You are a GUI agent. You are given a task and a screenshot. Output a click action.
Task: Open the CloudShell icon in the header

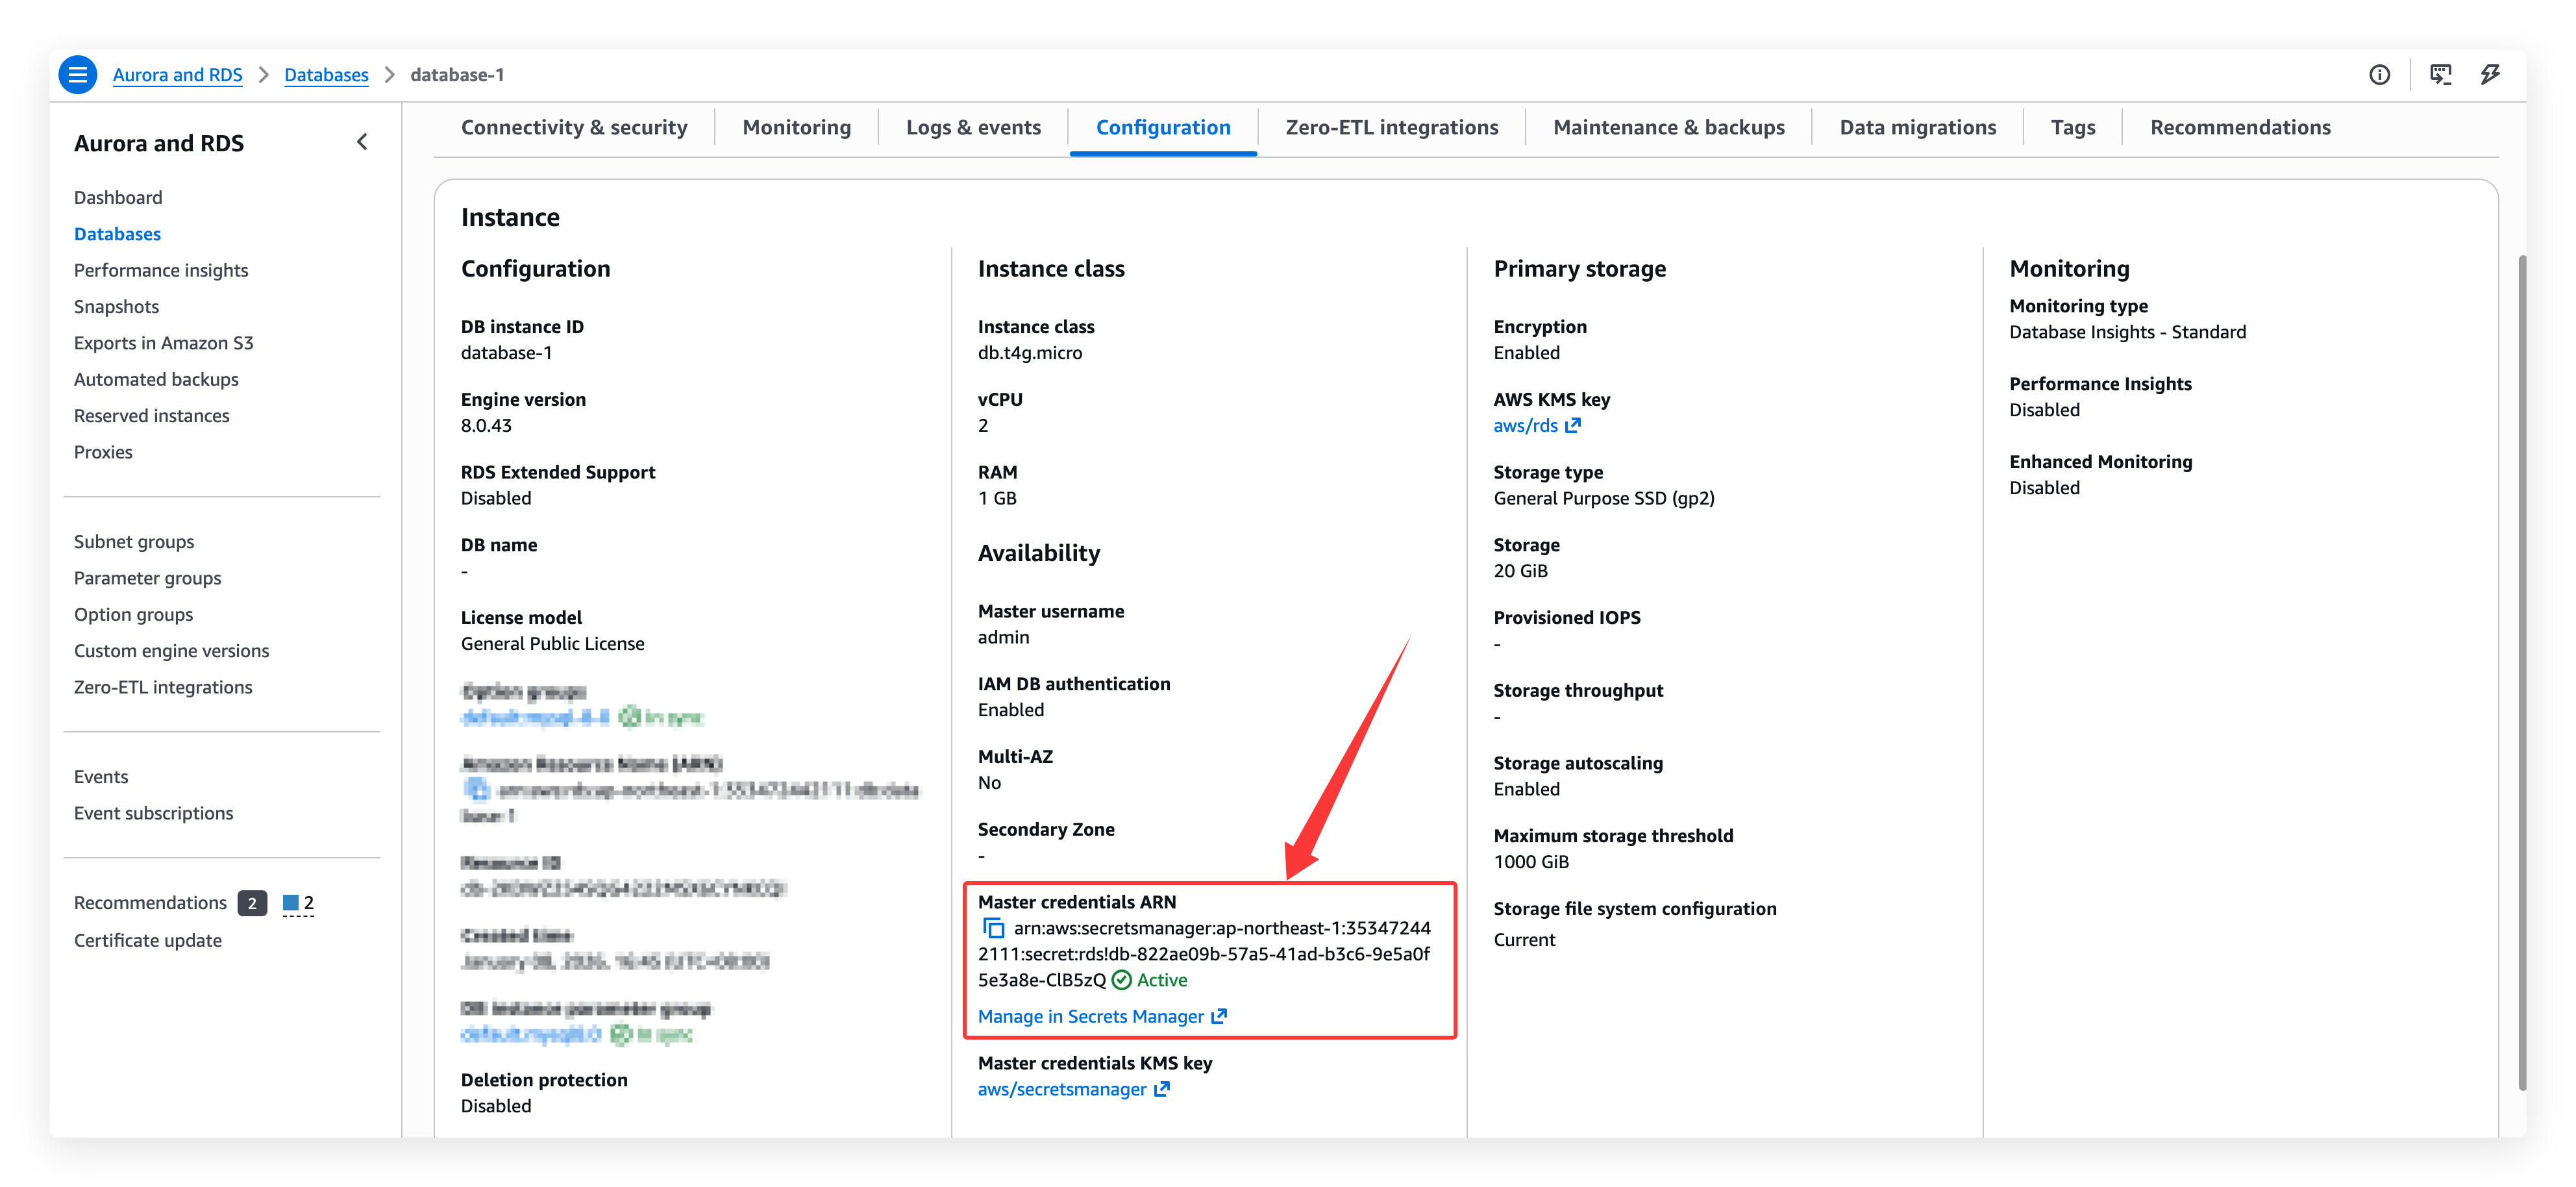(x=2440, y=75)
